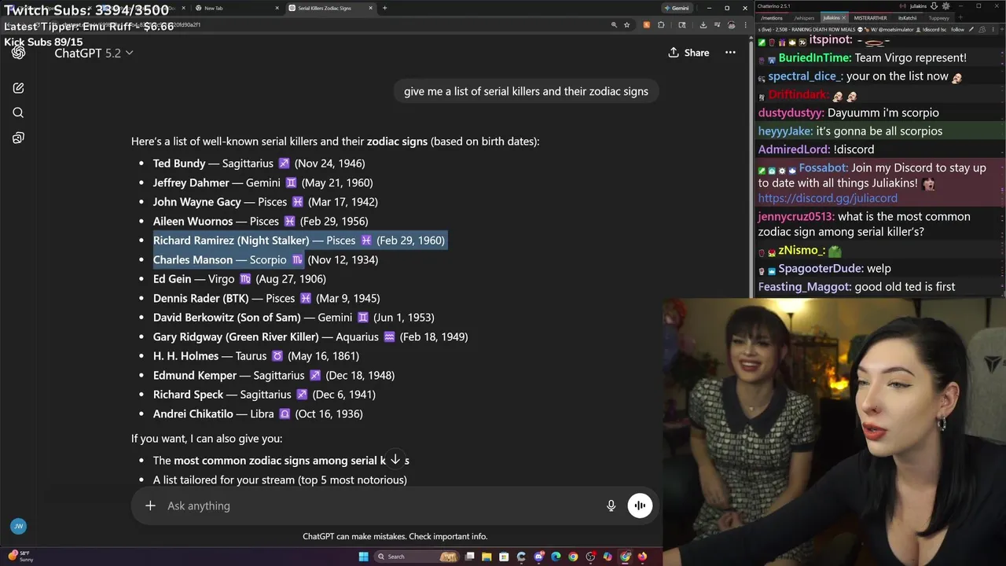
Task: Click username Feasting_Maggot in chat
Action: [804, 286]
